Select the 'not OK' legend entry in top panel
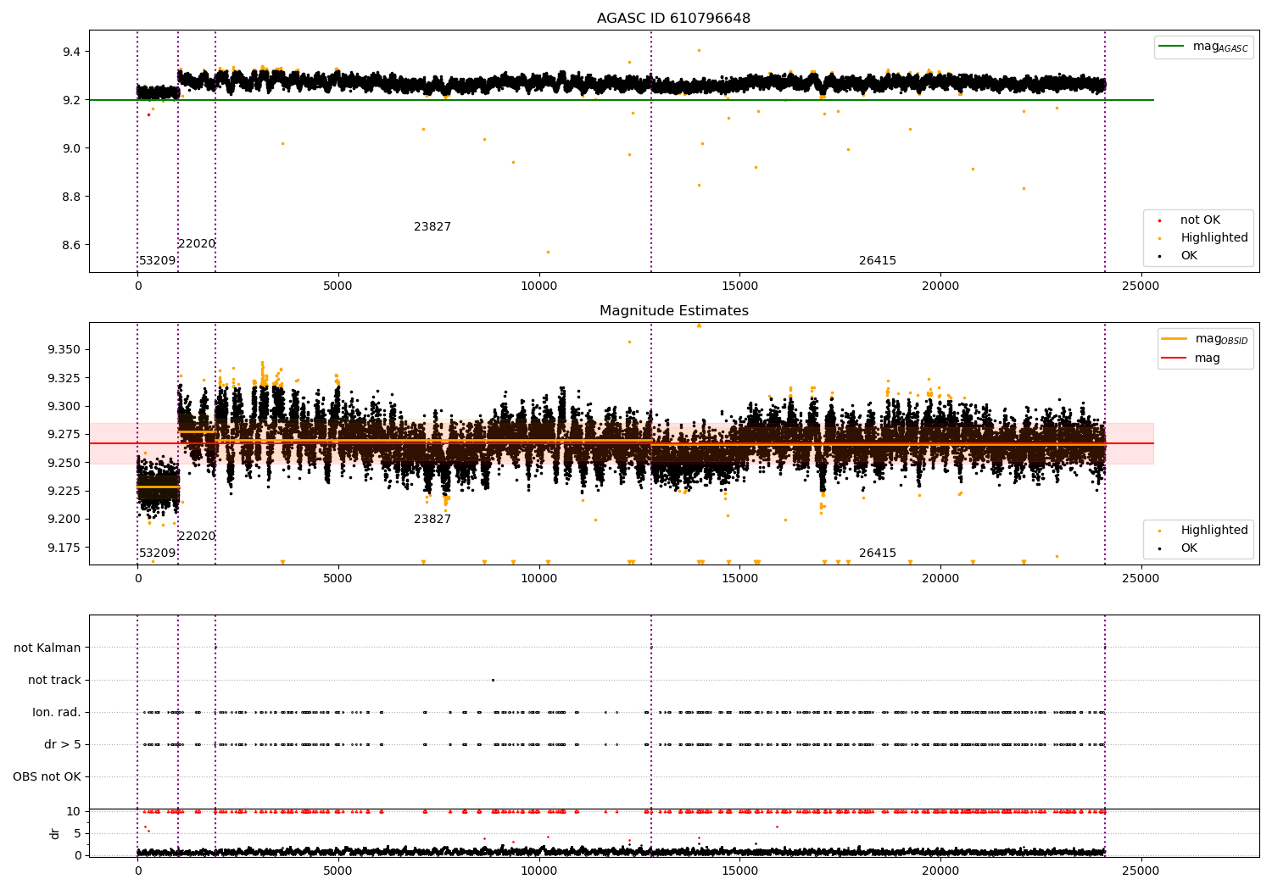 pos(1200,220)
